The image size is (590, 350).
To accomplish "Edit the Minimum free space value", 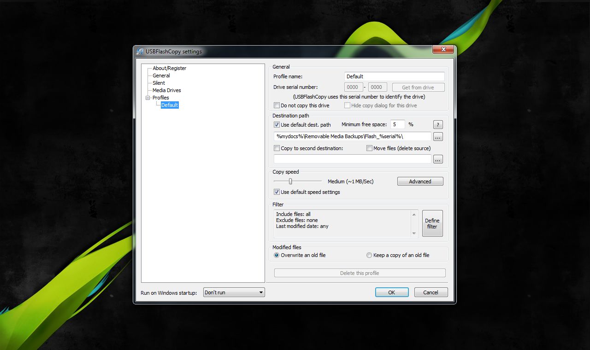I will pyautogui.click(x=398, y=124).
